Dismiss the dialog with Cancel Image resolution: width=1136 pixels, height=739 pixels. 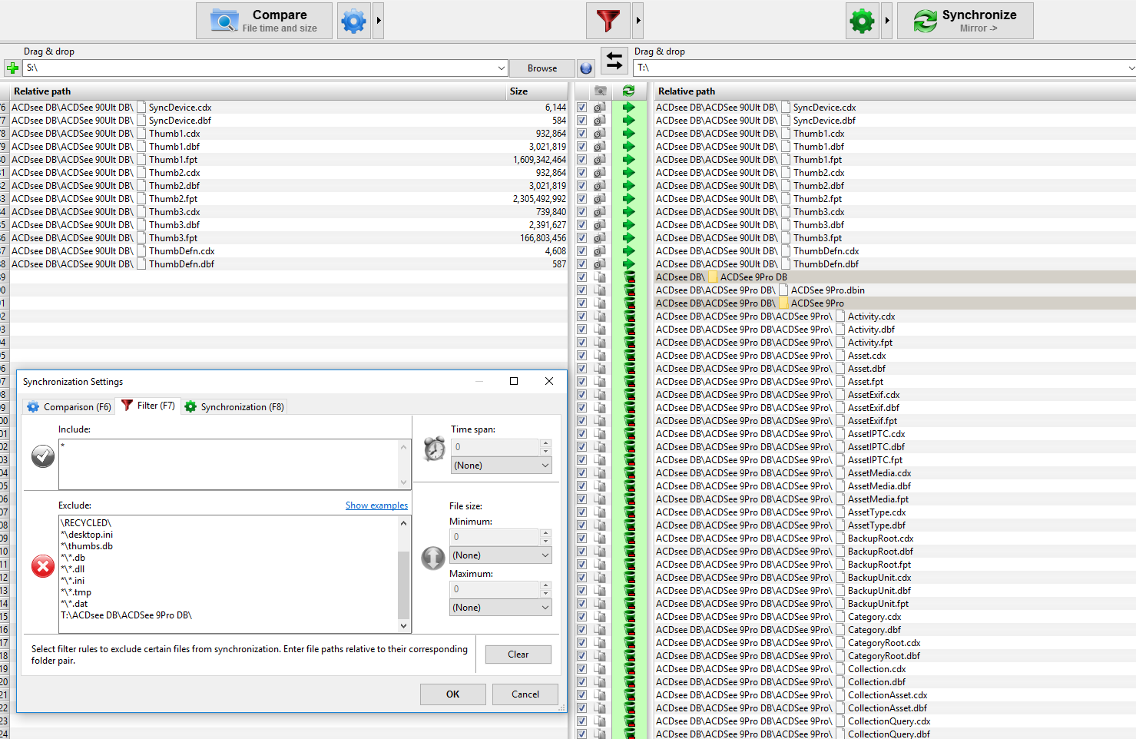525,694
